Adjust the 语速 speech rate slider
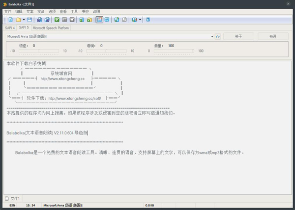 [x=39, y=51]
